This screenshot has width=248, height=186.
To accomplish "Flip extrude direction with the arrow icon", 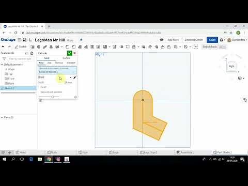I will [75, 78].
